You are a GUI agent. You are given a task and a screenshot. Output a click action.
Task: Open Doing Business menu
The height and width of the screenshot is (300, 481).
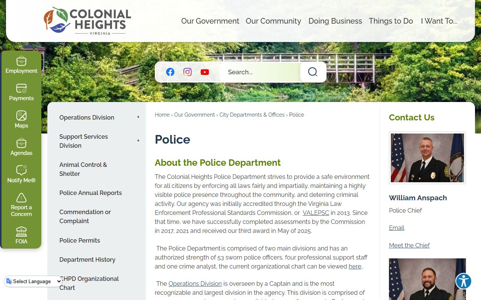tap(335, 21)
